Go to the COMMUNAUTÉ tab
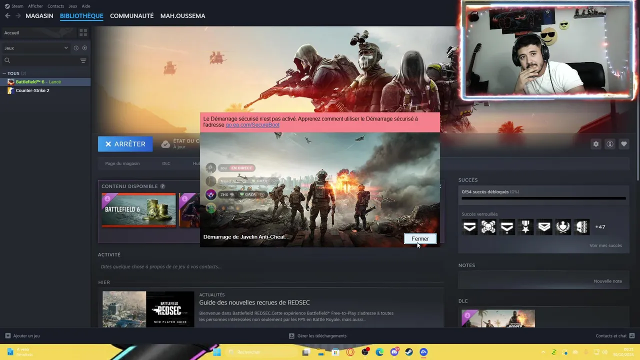 (x=131, y=16)
